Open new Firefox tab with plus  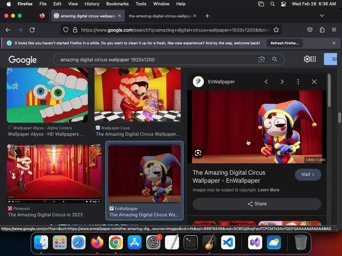click(x=207, y=16)
